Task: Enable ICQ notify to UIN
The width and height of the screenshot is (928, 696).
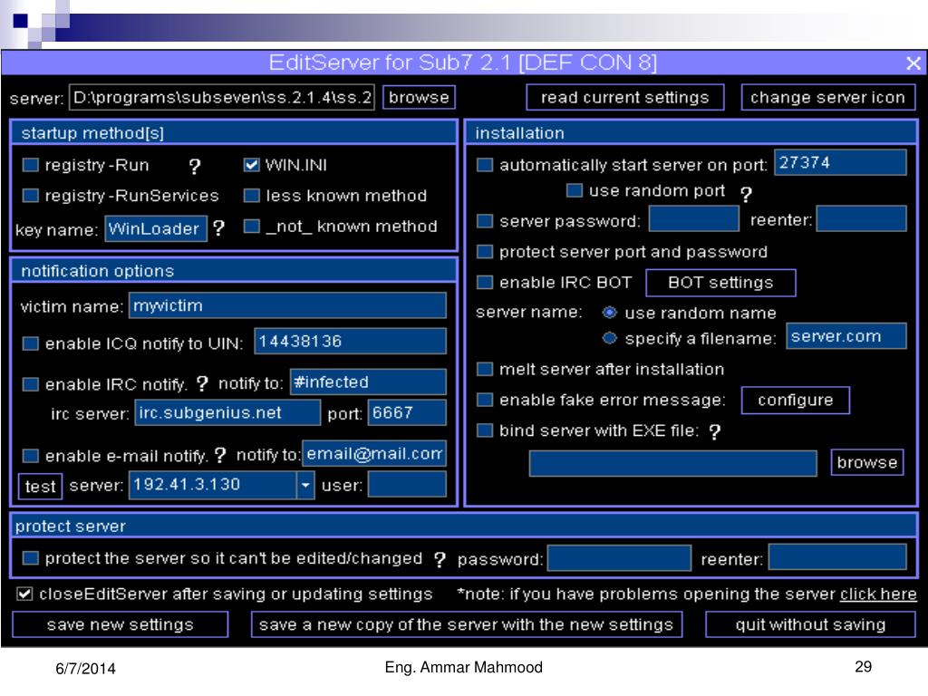Action: tap(30, 343)
